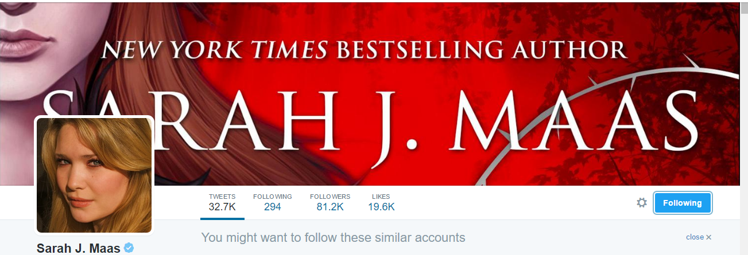Unfollow via the blue Following button
Image resolution: width=748 pixels, height=255 pixels.
[x=683, y=203]
